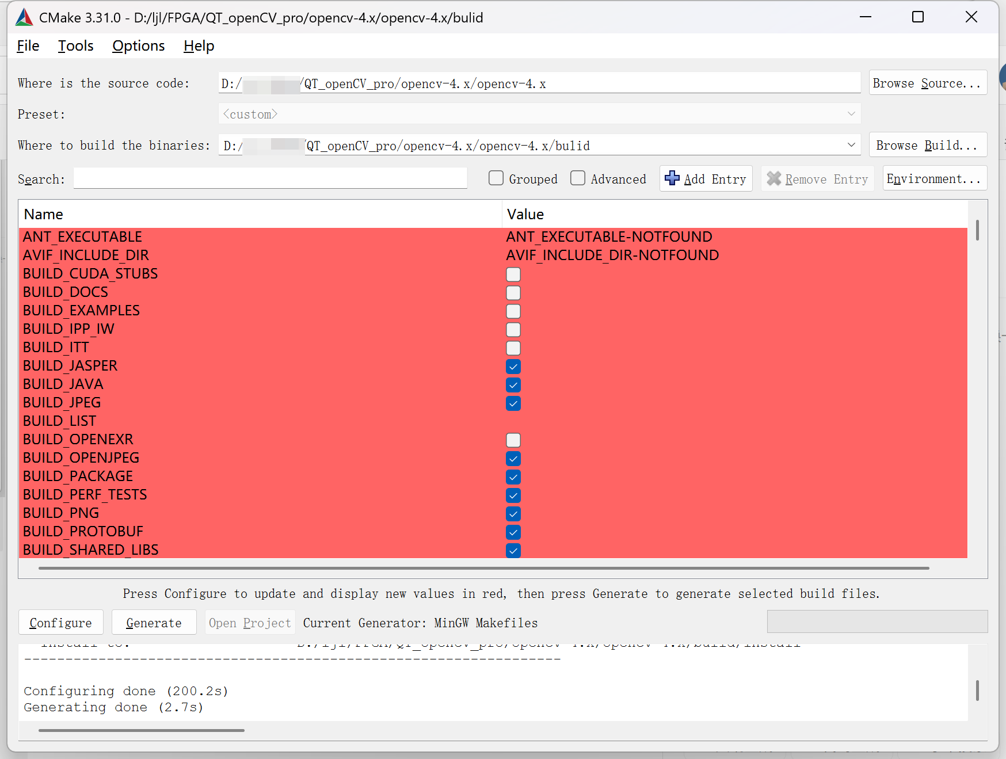Uncheck the BUILD_JASPER option
This screenshot has height=759, width=1006.
coord(513,367)
